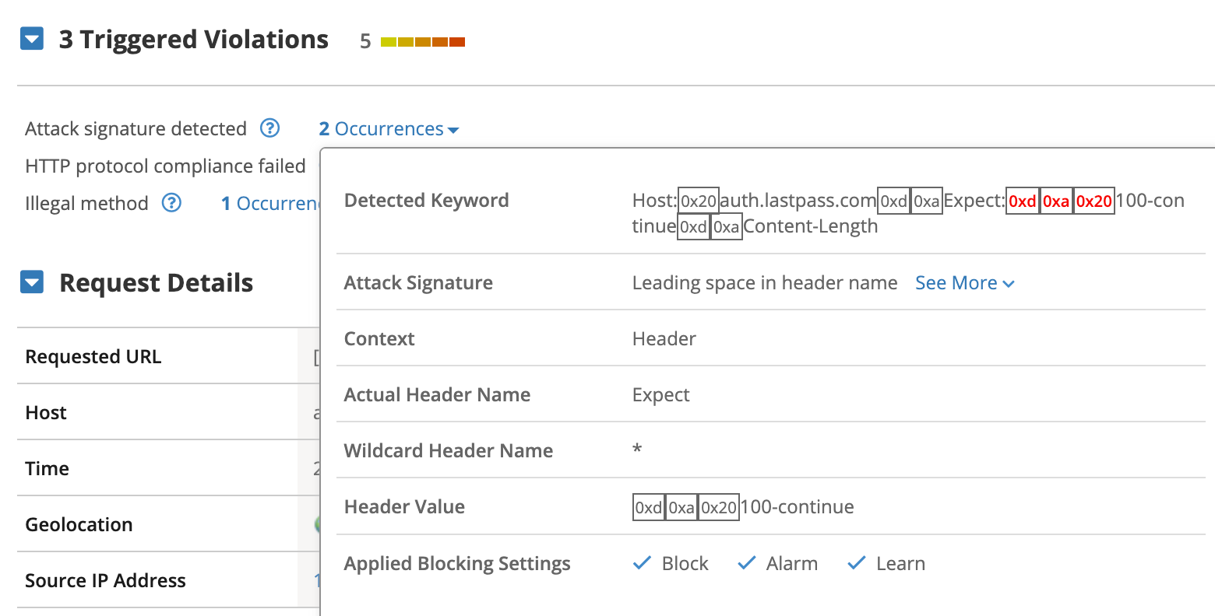This screenshot has width=1215, height=616.
Task: Open Illegal method 1 Occurrence link
Action: (x=269, y=204)
